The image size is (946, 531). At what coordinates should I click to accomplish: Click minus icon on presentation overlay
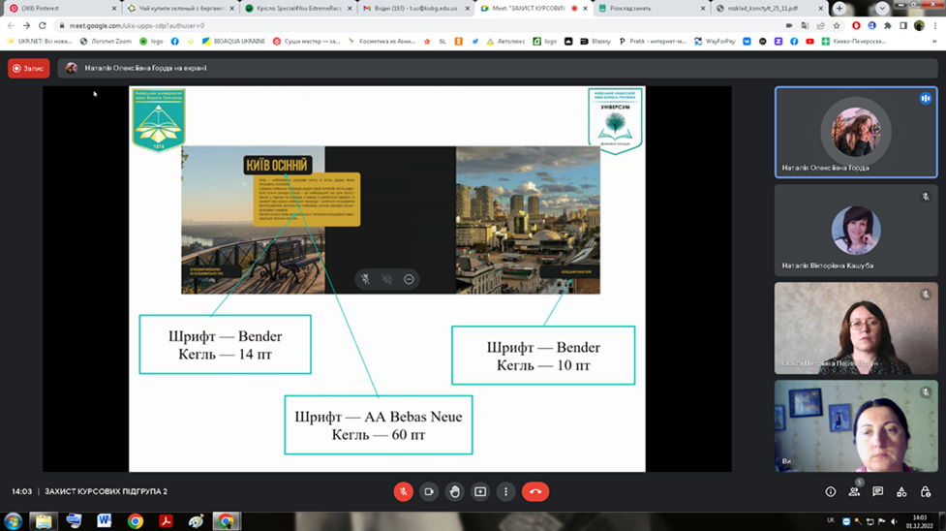409,279
